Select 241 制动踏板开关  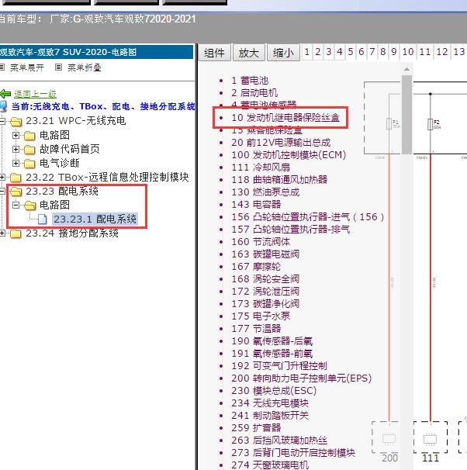(x=270, y=416)
